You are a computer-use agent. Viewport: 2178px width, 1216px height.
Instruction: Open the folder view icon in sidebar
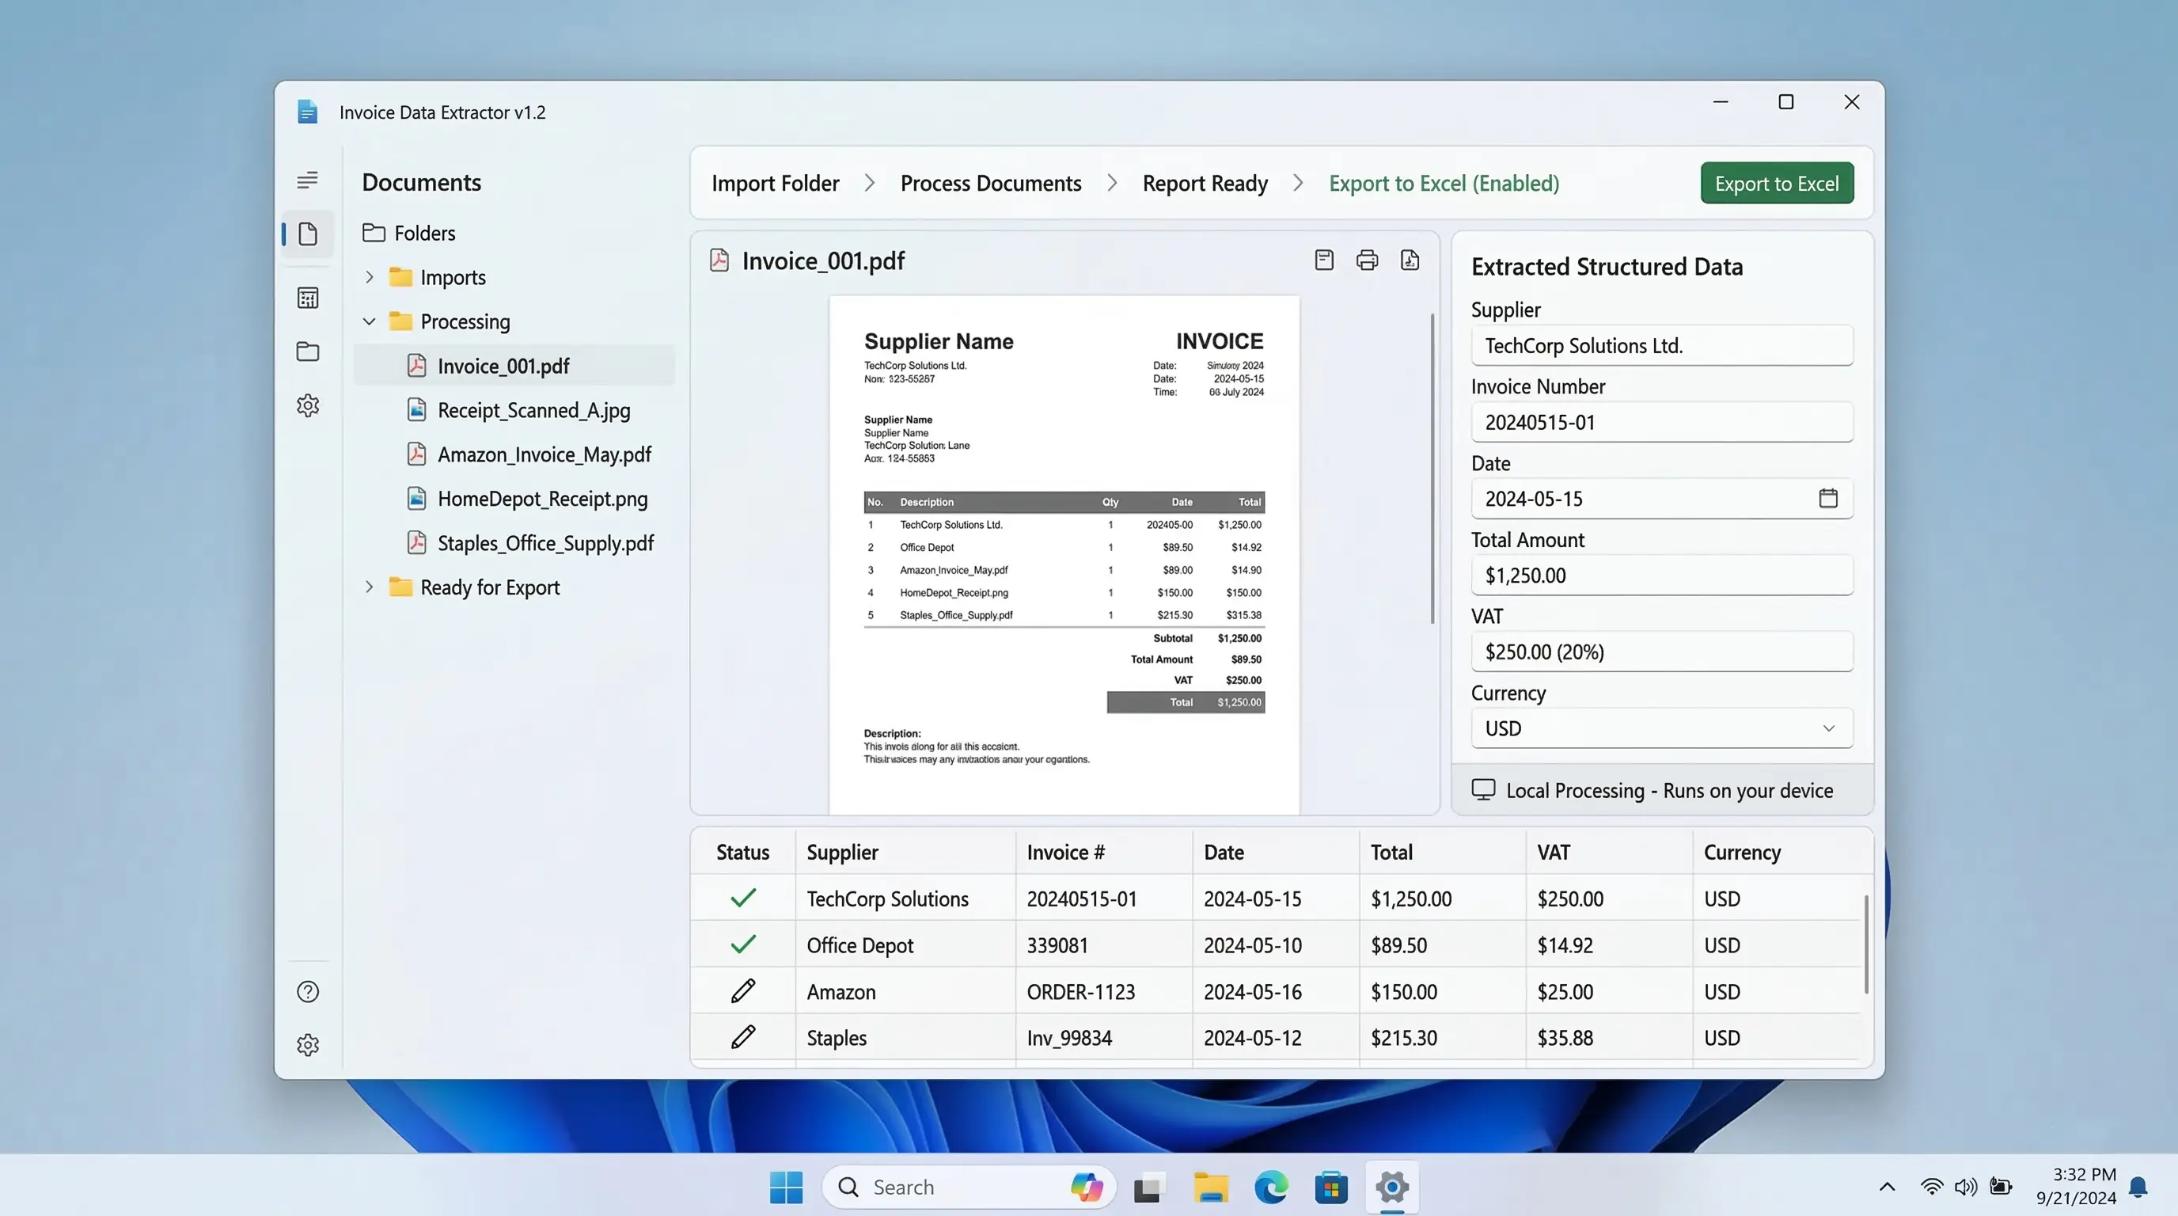(x=307, y=351)
